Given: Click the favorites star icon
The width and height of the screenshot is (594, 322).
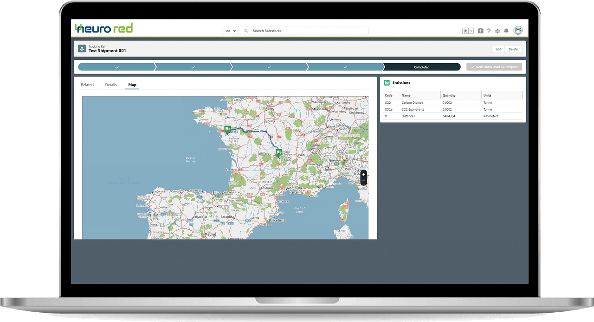Looking at the screenshot, I should click(465, 31).
